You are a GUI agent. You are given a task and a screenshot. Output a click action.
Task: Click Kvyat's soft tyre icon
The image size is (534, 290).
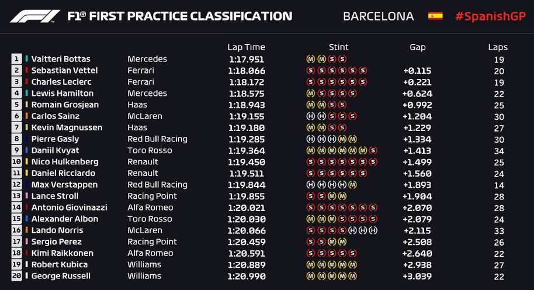(373, 150)
